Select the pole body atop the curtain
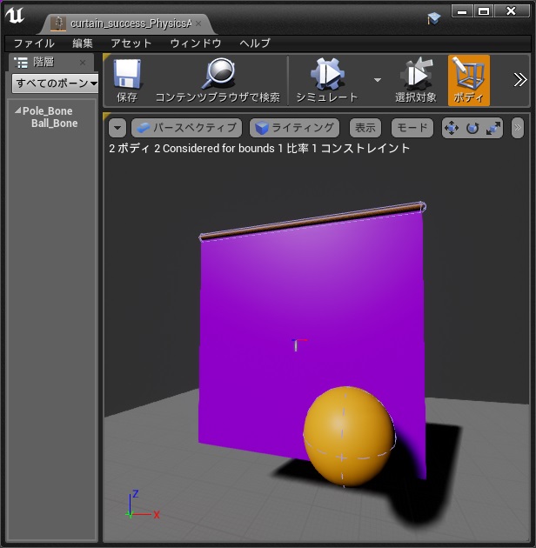536x548 pixels. click(312, 221)
